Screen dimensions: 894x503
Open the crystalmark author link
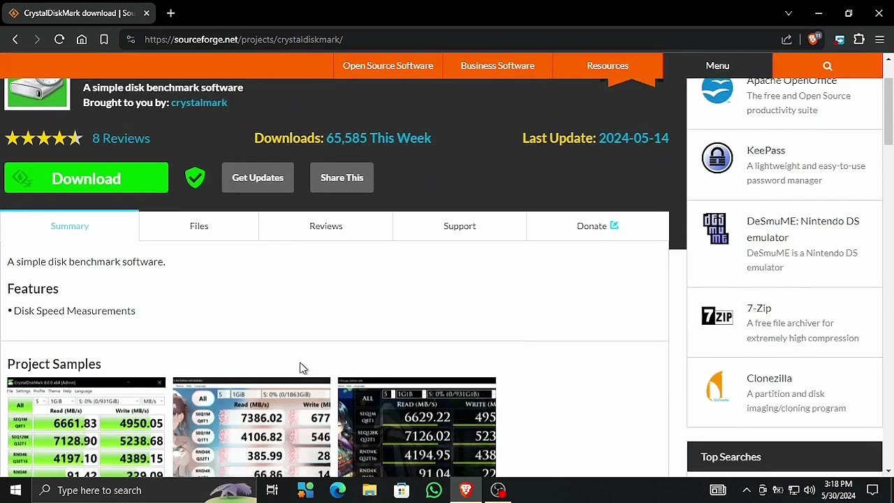click(199, 103)
